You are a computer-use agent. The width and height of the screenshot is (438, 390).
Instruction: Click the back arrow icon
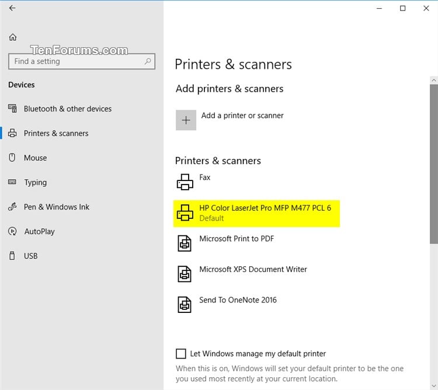tap(12, 8)
